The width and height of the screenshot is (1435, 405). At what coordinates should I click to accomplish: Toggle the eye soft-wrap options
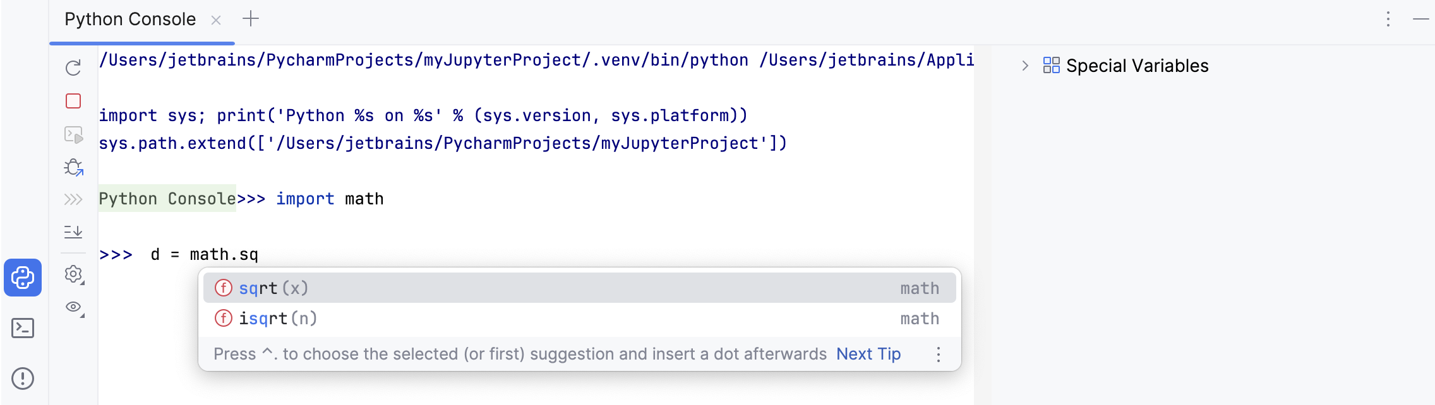pyautogui.click(x=73, y=308)
